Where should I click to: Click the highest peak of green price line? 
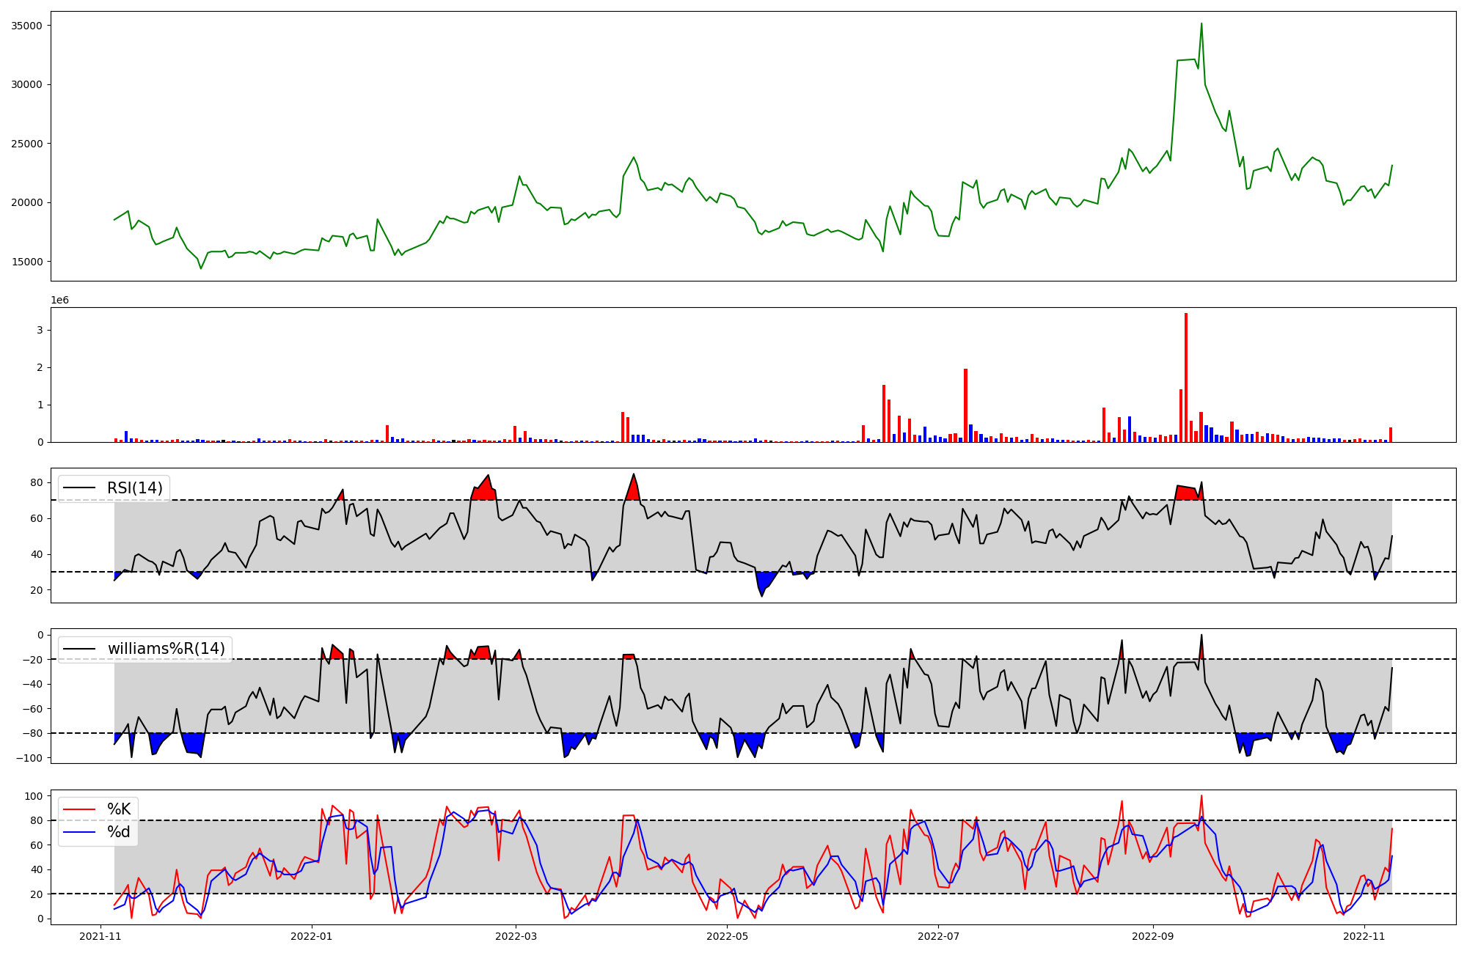(x=1201, y=24)
